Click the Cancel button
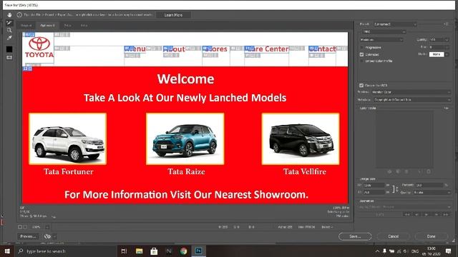Viewport: 458px width, 257px height. (x=393, y=236)
